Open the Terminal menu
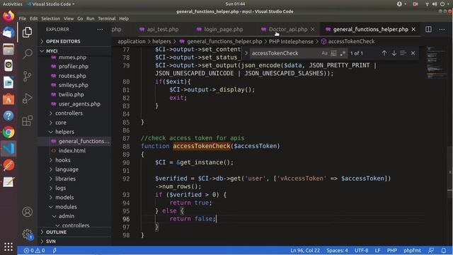This screenshot has width=453, height=255. 107,18
